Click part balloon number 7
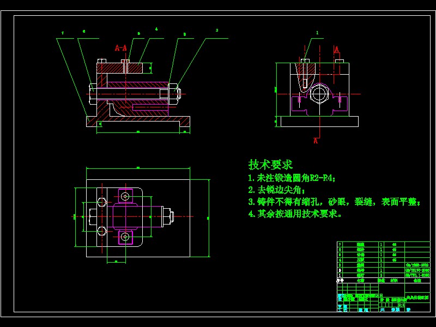This screenshot has width=436, height=327. tap(63, 33)
